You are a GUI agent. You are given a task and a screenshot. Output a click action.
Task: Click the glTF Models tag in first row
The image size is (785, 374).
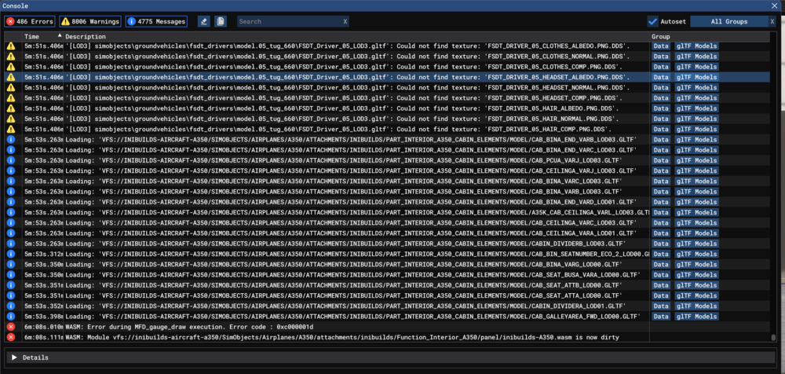click(x=696, y=46)
